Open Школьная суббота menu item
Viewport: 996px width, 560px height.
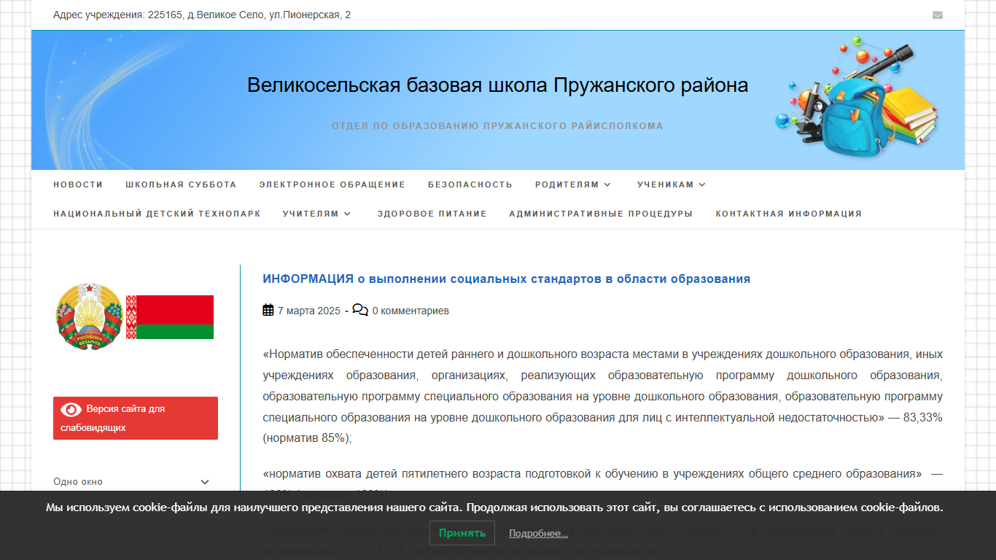tap(181, 184)
